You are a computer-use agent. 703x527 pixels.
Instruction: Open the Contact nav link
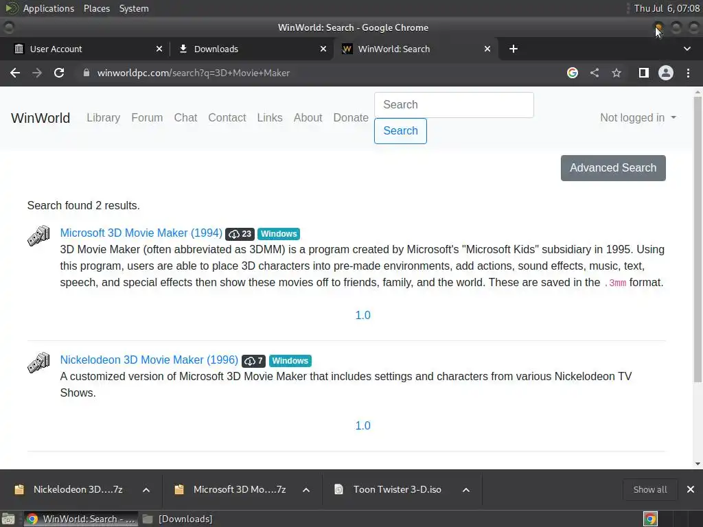227,118
